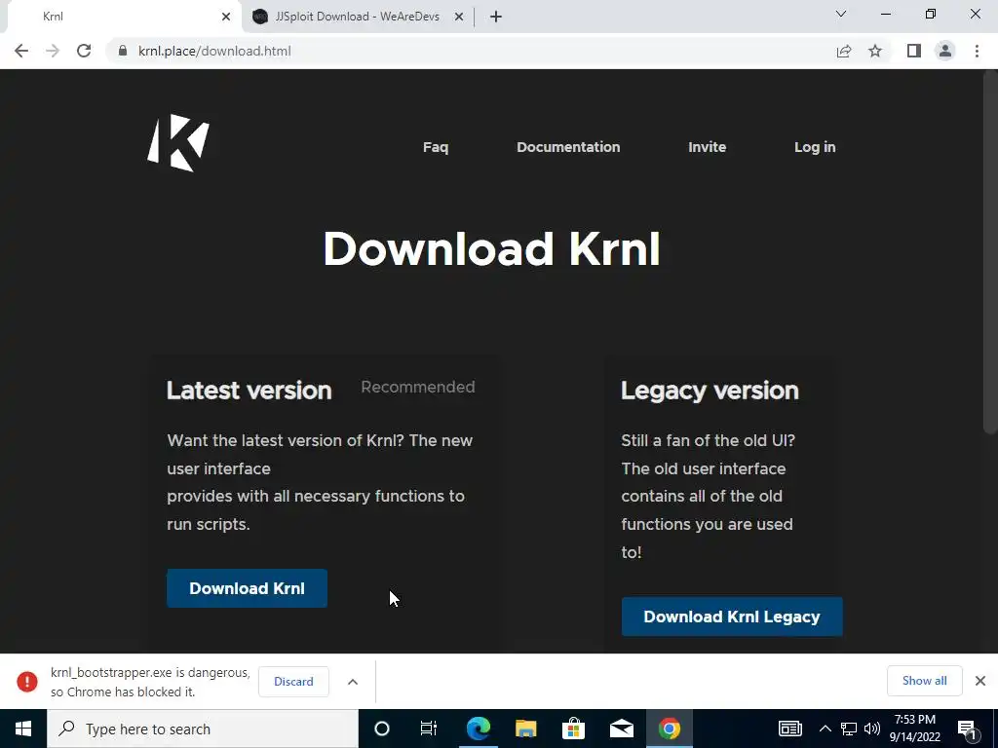Click Log in in navigation
998x748 pixels.
815,147
